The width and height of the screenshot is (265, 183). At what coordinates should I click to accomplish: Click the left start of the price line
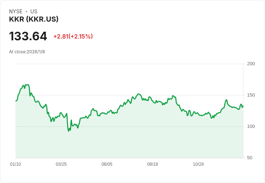pyautogui.click(x=16, y=101)
